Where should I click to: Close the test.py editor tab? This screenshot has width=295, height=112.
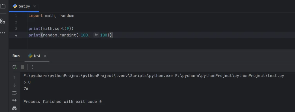34,6
